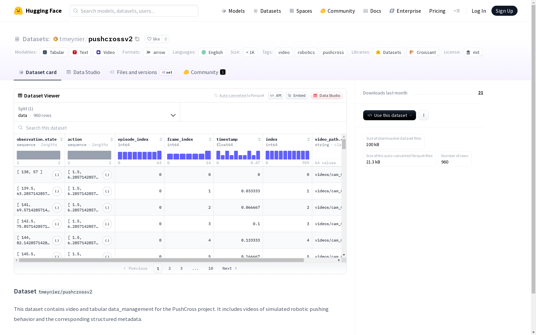This screenshot has width=536, height=335.
Task: Sort by episode_index column
Action: 161,139
